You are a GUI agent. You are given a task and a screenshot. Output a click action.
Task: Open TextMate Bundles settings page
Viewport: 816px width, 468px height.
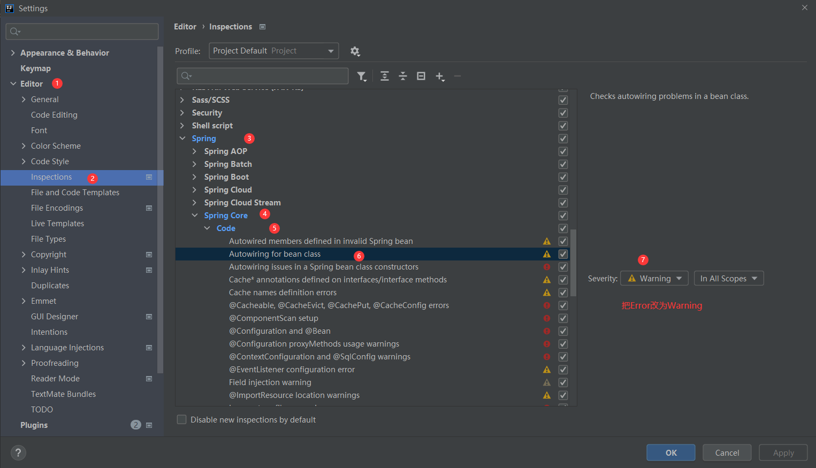point(63,394)
